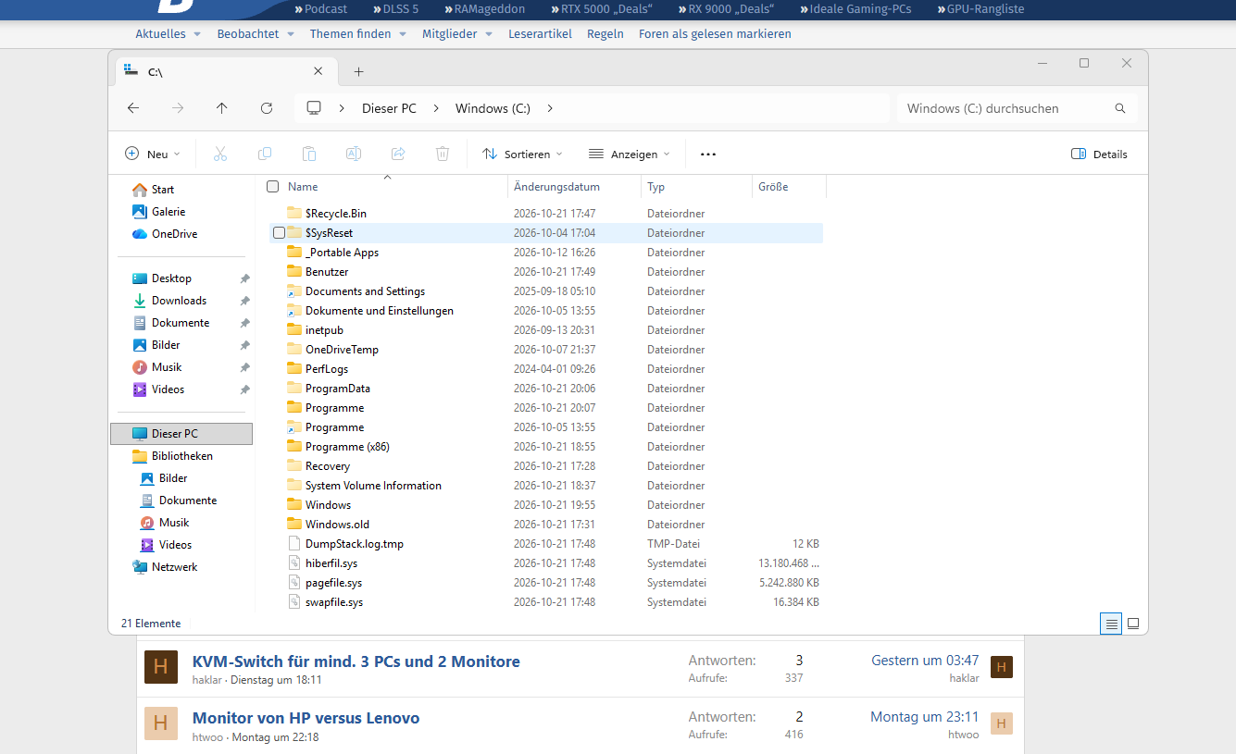The height and width of the screenshot is (754, 1236).
Task: Expand the Anzeigen dropdown
Action: tap(630, 155)
